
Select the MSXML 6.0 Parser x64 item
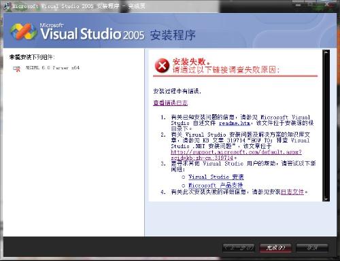52,68
